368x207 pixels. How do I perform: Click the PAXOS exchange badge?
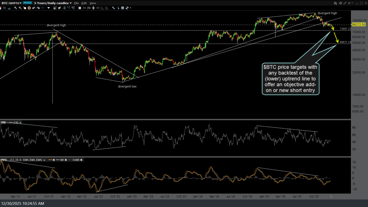click(27, 3)
